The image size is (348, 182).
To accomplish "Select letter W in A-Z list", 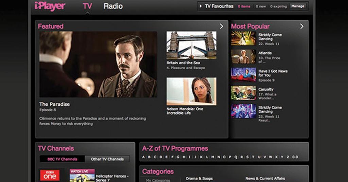I will 270,157.
